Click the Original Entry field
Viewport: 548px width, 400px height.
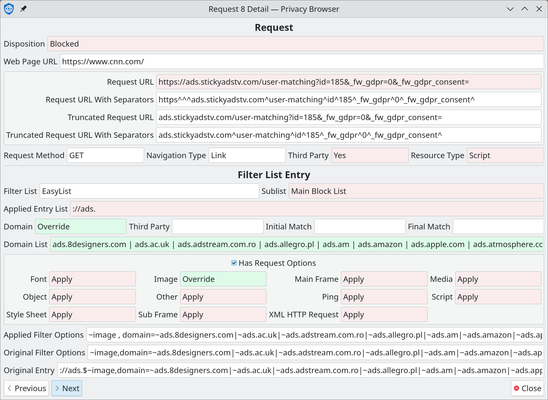[x=301, y=370]
